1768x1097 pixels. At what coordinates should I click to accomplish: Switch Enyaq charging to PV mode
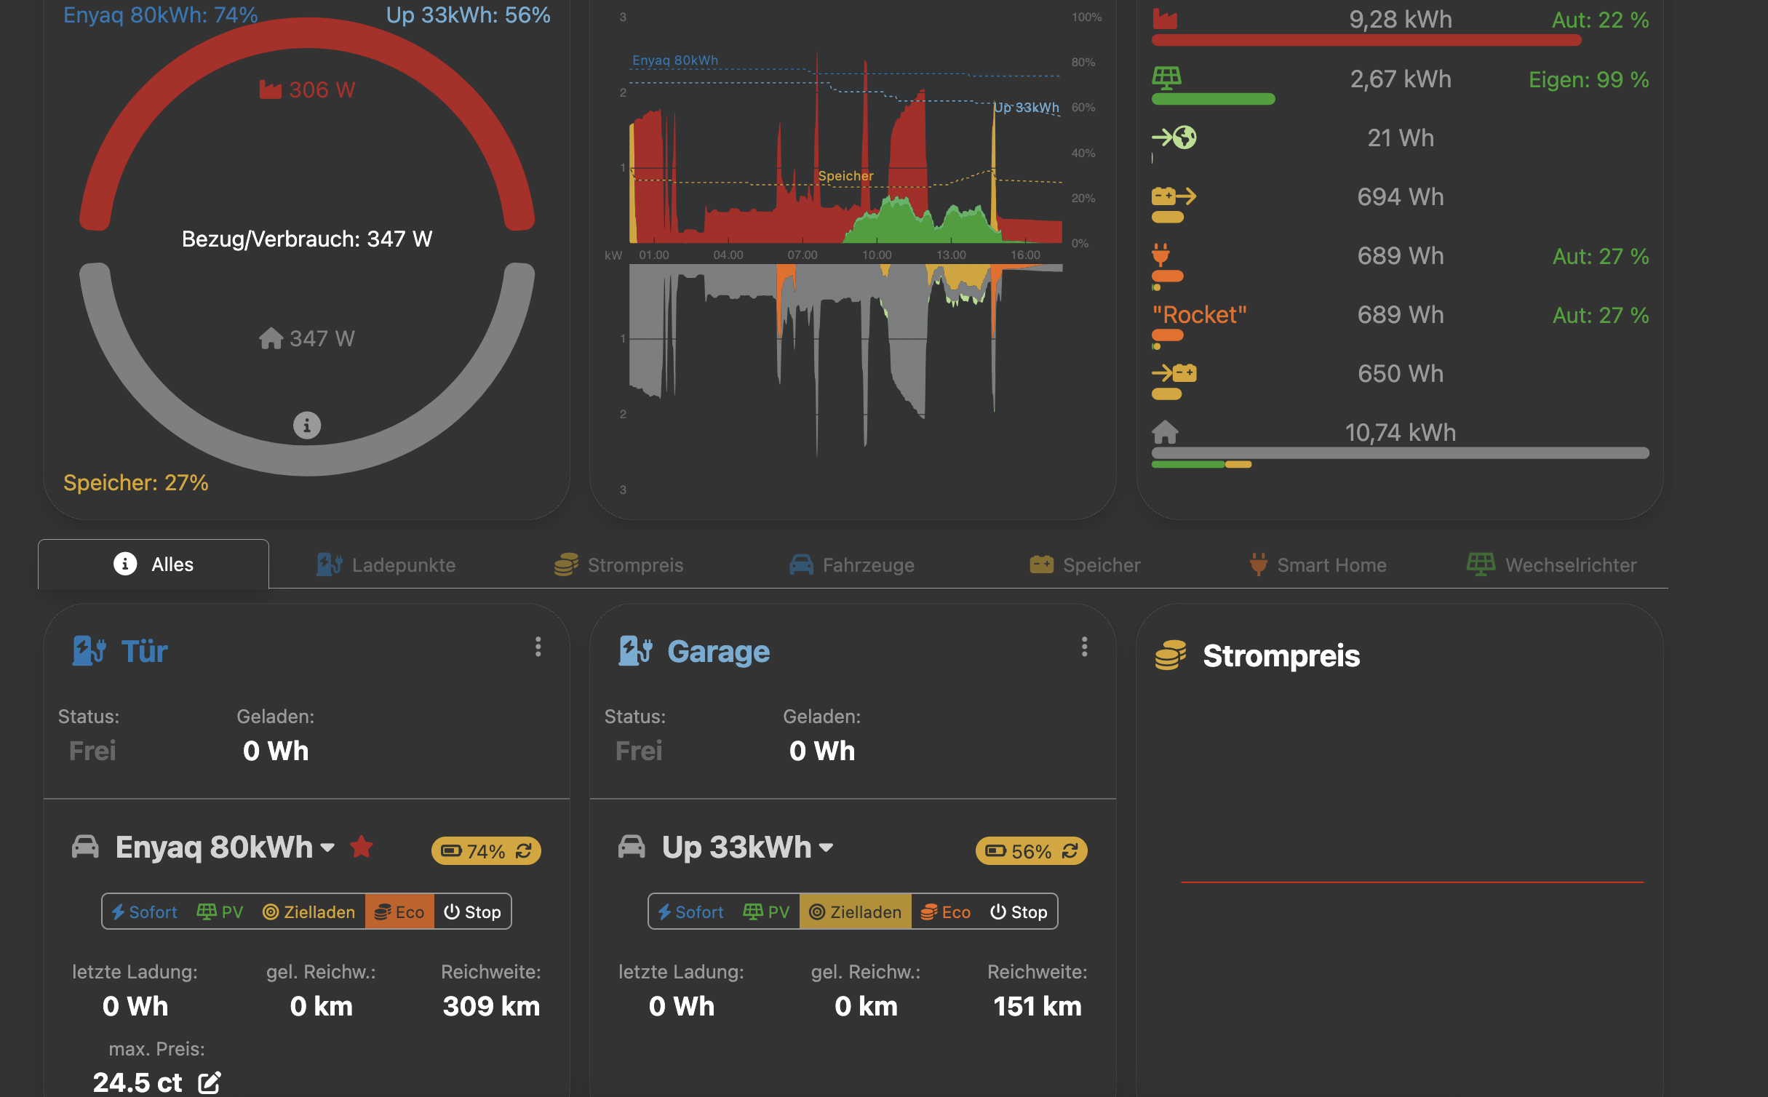pyautogui.click(x=220, y=911)
